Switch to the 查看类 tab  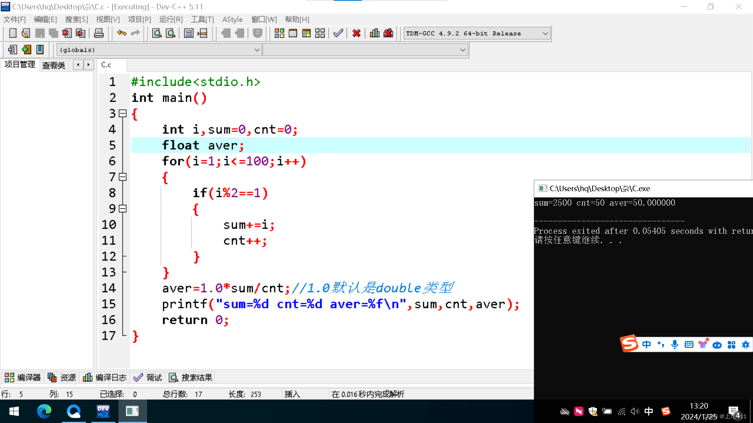[x=54, y=65]
